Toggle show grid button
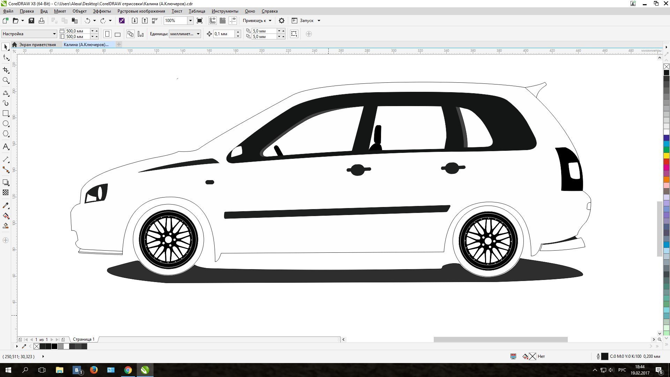 pos(223,21)
